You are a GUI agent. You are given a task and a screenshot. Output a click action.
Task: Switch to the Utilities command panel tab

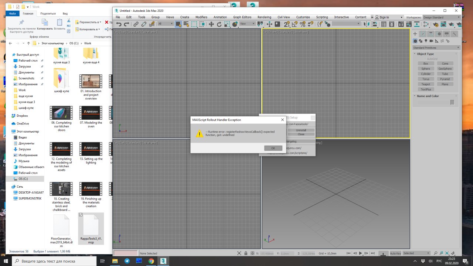click(455, 34)
